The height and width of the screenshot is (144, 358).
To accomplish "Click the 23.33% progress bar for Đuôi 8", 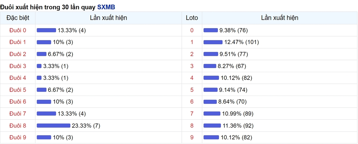I will tap(53, 126).
